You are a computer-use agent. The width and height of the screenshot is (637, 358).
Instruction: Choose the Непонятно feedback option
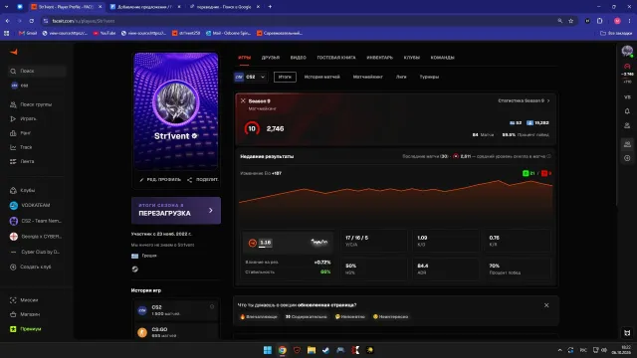click(350, 316)
